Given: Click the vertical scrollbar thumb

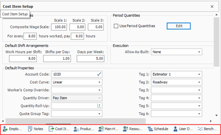Looking at the screenshot, I should (x=217, y=42).
